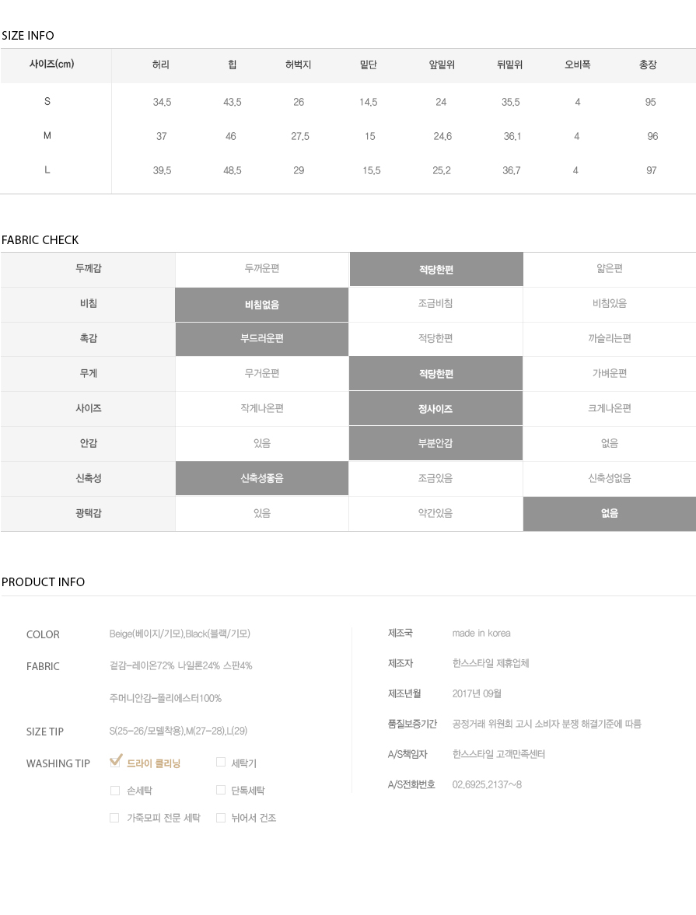Select the 정사이즈 highlighted cell

pyautogui.click(x=436, y=409)
